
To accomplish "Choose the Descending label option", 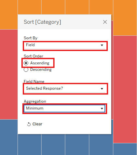I will 41,70.
